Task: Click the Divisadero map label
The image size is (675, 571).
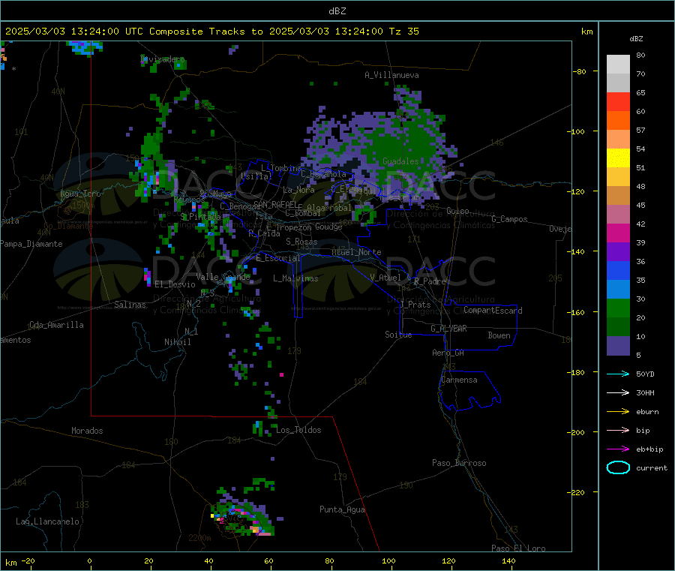Action: click(163, 59)
